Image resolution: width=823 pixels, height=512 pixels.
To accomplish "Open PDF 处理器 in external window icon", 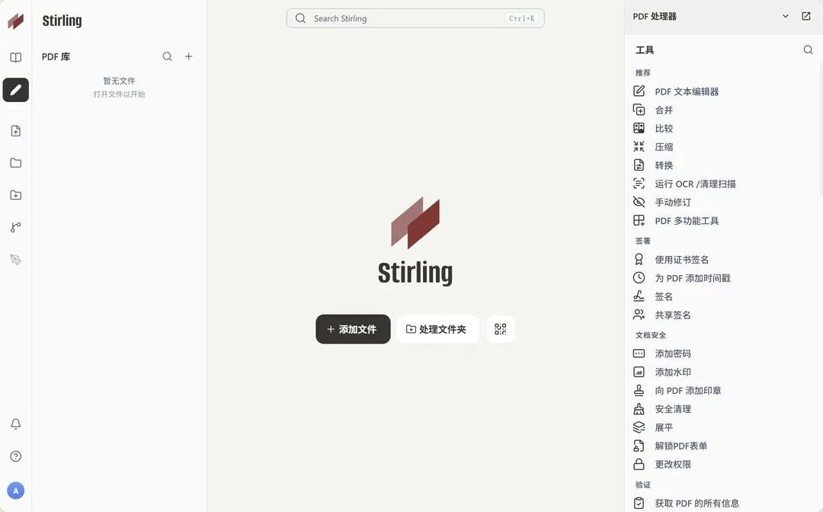I will tap(806, 16).
